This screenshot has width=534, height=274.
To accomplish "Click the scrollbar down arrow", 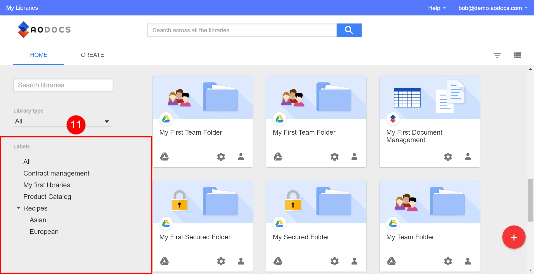I will coord(530,270).
